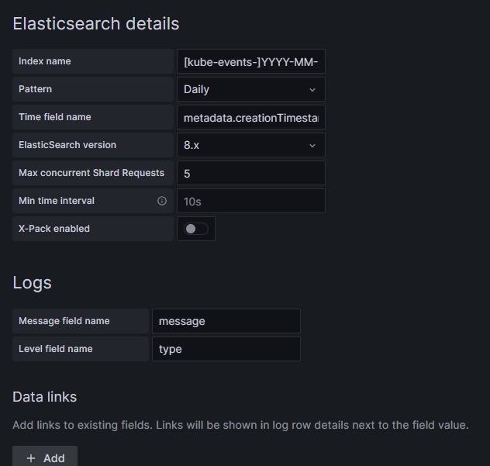This screenshot has width=490, height=466.
Task: Focus the Index name input field
Action: pyautogui.click(x=251, y=61)
